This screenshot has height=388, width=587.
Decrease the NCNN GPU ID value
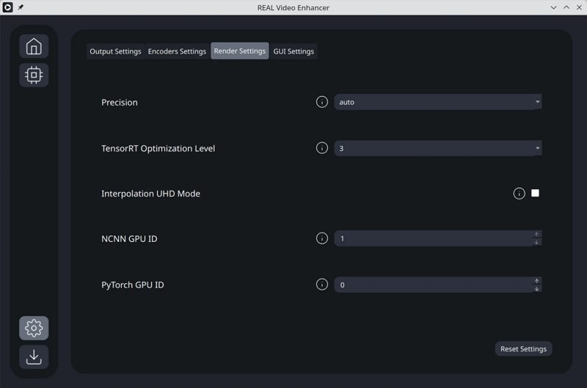click(536, 243)
